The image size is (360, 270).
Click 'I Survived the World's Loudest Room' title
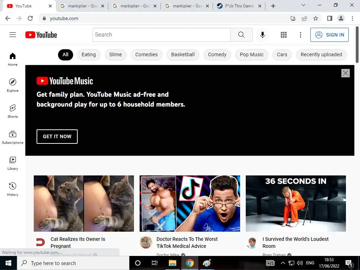295,243
